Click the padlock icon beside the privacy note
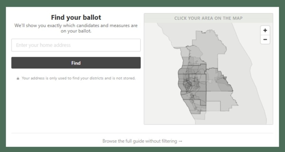285x152 pixels. (x=18, y=78)
